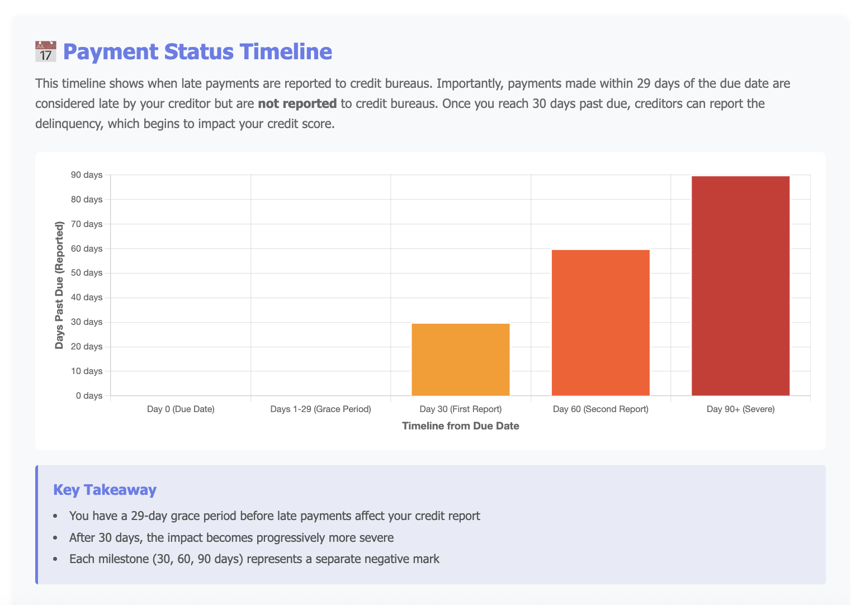Click the 'Timeline from Due Date' axis title
The height and width of the screenshot is (605, 851).
coord(461,426)
